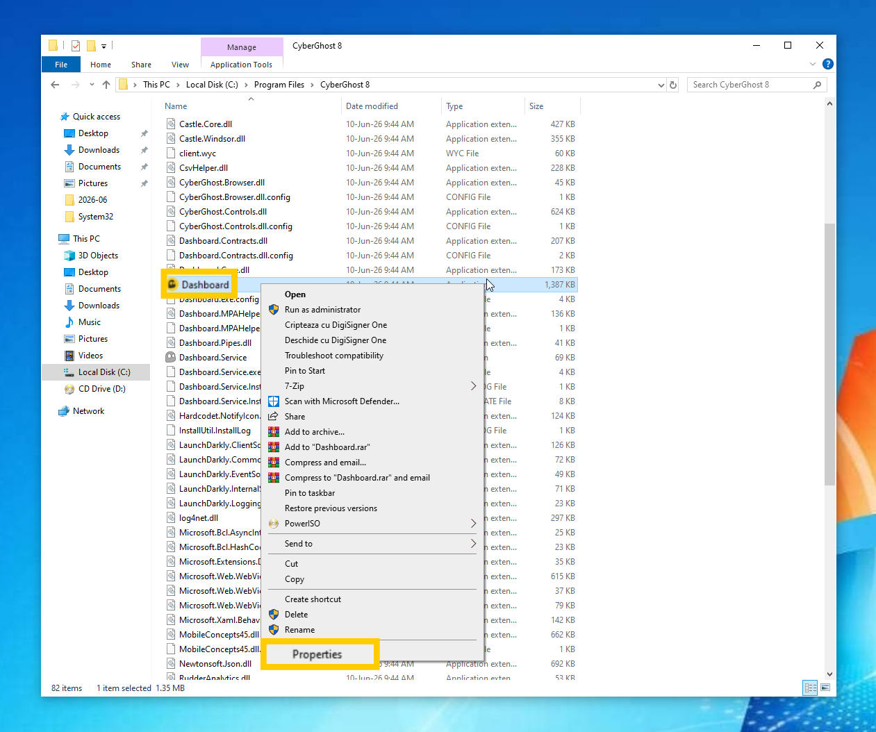Viewport: 876px width, 732px height.
Task: Select the System32 folder in Quick access
Action: pyautogui.click(x=96, y=217)
